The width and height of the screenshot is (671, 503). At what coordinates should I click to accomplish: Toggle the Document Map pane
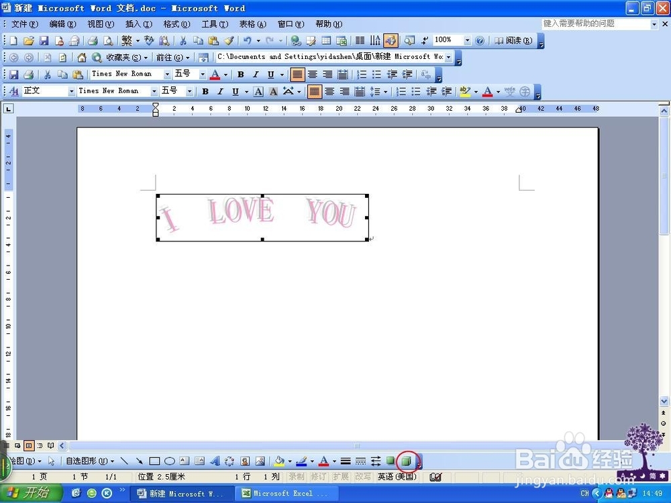click(409, 41)
